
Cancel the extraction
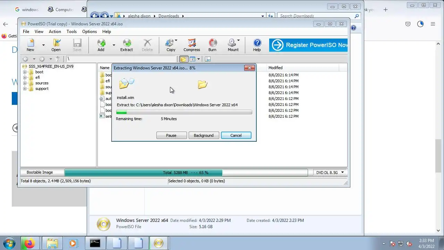tap(236, 135)
